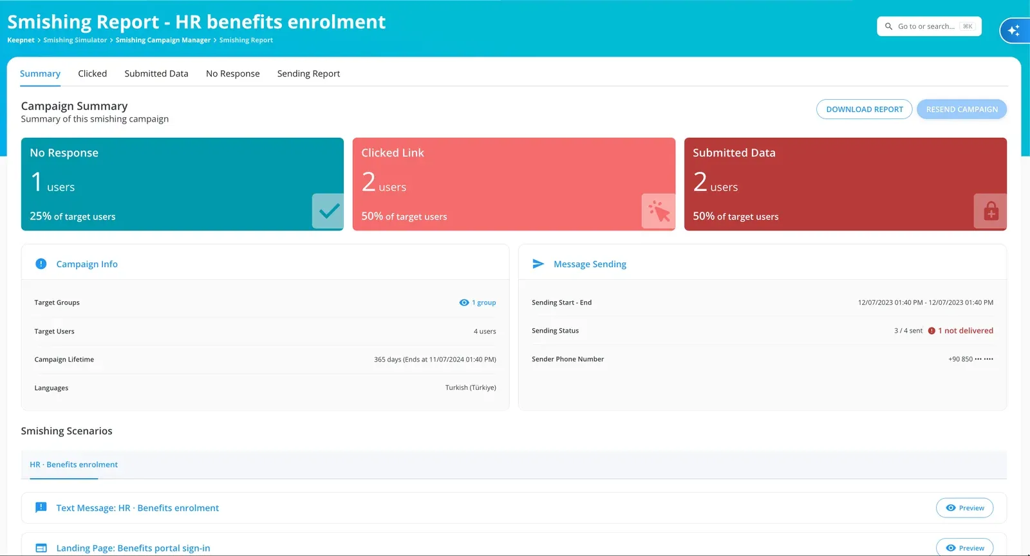Click 25% of target users text
The image size is (1030, 556).
coord(72,216)
